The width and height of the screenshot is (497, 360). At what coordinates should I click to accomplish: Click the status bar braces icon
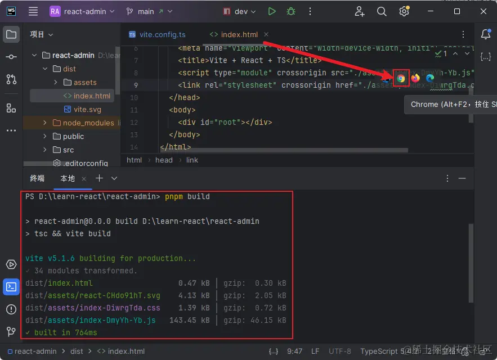coord(273,351)
